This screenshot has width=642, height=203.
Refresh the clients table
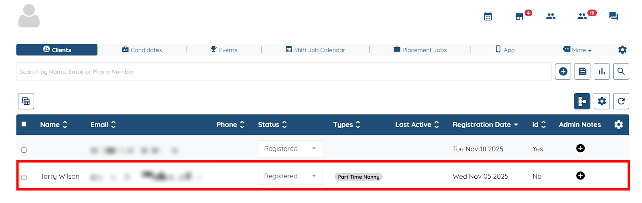[621, 101]
